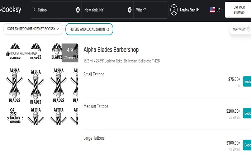Click the Small Tattoos service name
This screenshot has height=155, width=251.
[94, 75]
